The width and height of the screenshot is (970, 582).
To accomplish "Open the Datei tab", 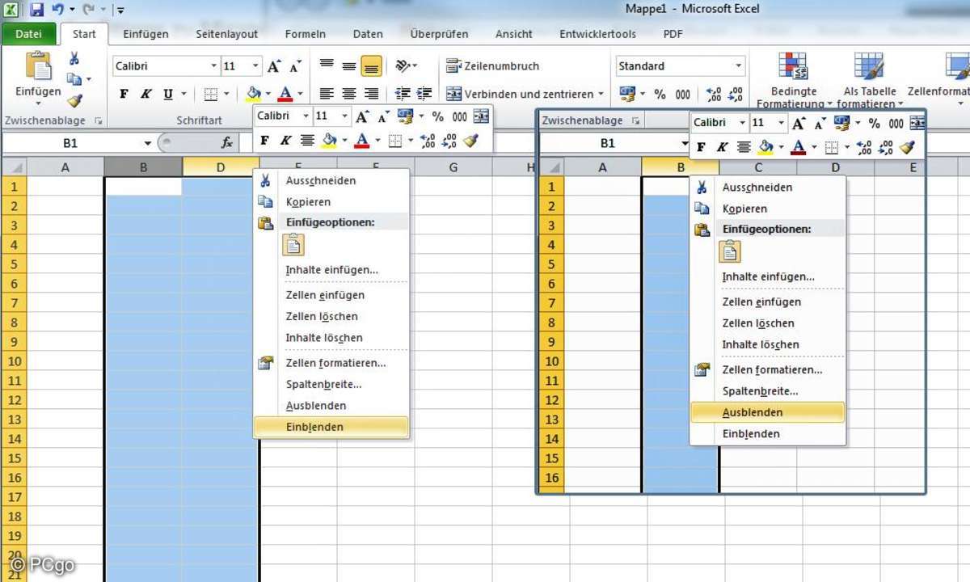I will pyautogui.click(x=28, y=34).
